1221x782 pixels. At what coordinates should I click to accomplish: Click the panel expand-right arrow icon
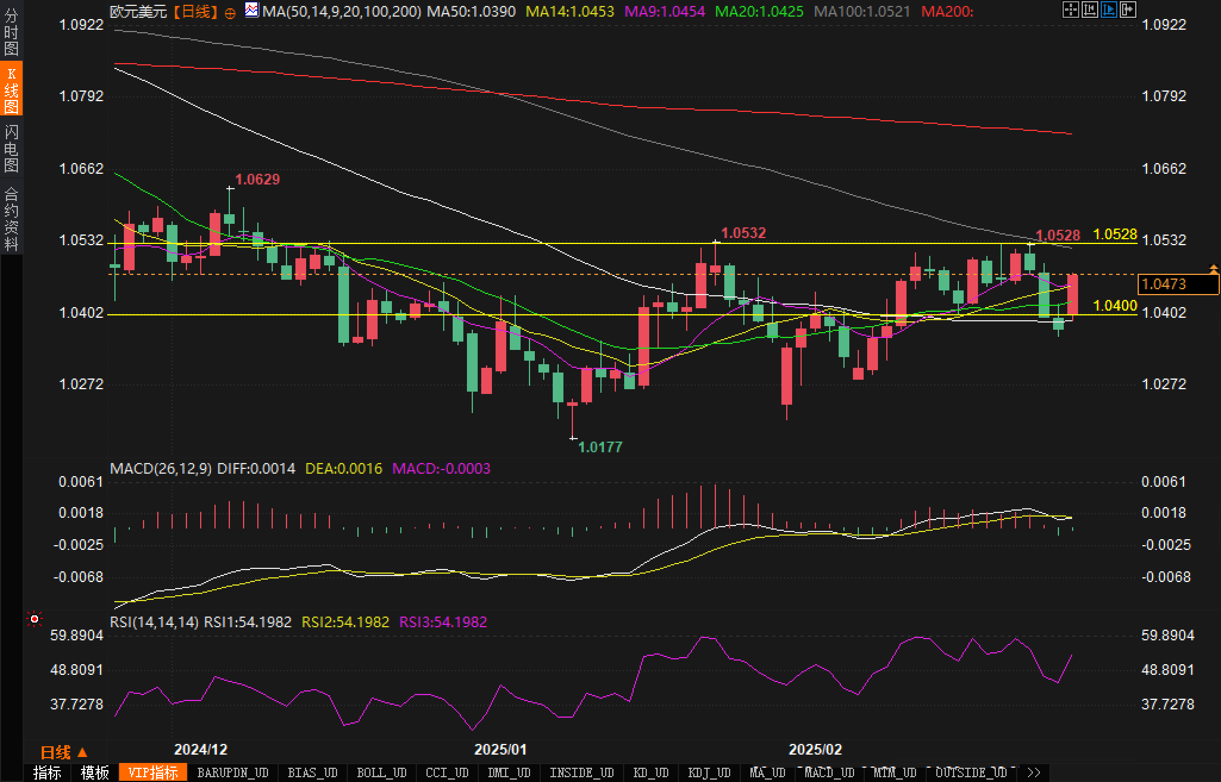pyautogui.click(x=1127, y=10)
